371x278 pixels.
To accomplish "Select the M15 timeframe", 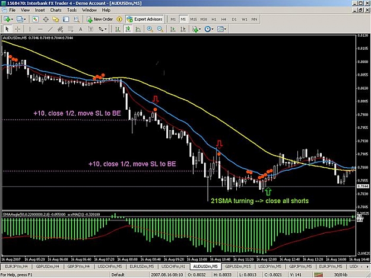I will 194,20.
